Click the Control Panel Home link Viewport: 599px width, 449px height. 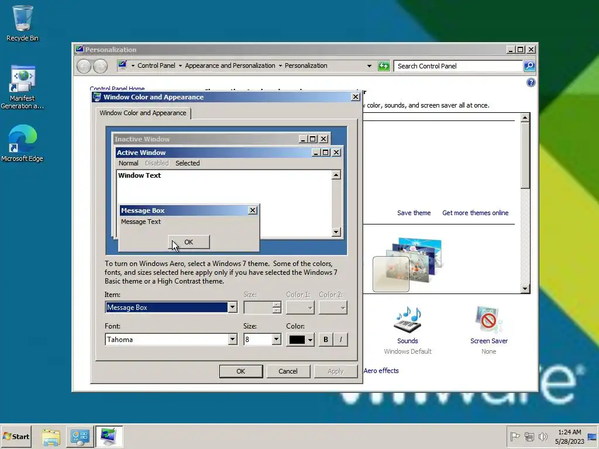117,88
